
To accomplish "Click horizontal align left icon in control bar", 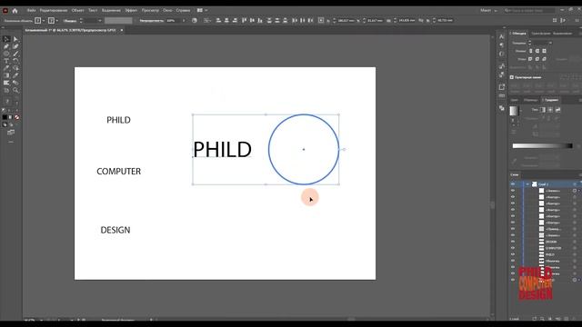I will 218,20.
